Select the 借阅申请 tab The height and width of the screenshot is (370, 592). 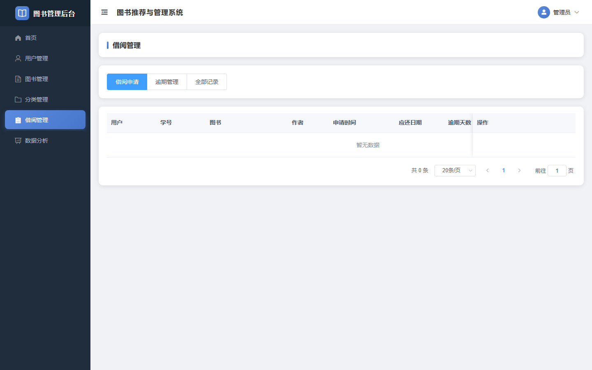127,82
